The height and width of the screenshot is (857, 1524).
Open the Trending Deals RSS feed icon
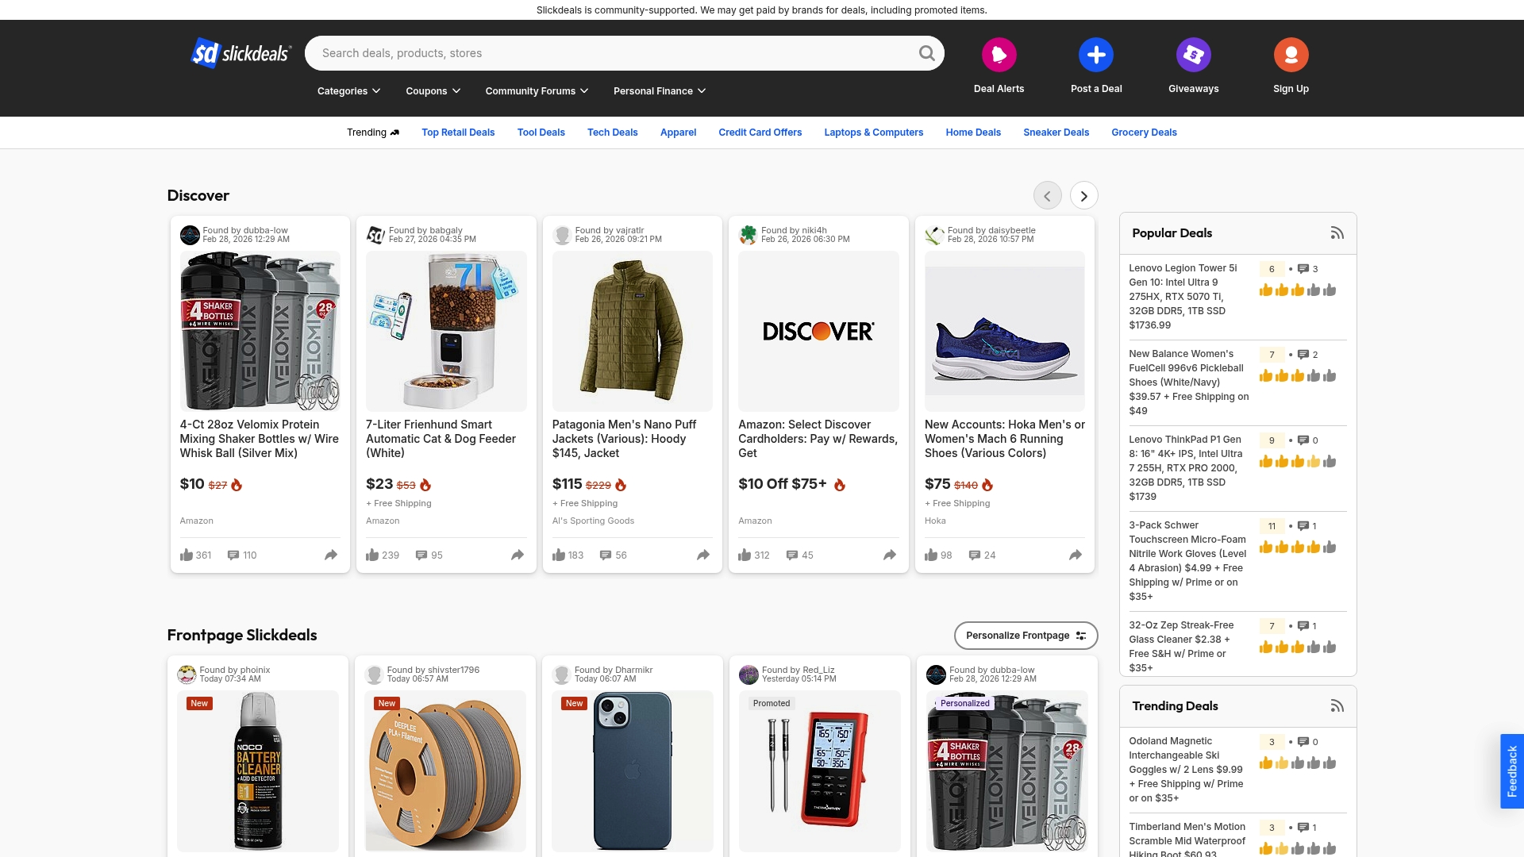click(x=1337, y=705)
